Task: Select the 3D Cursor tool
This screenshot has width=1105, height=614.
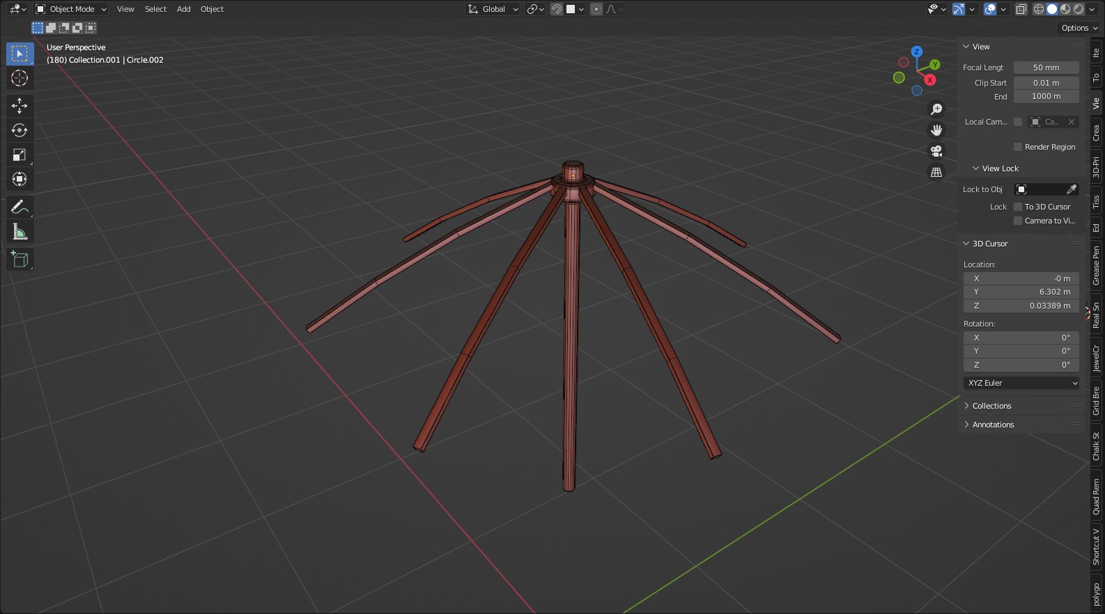Action: coord(20,78)
